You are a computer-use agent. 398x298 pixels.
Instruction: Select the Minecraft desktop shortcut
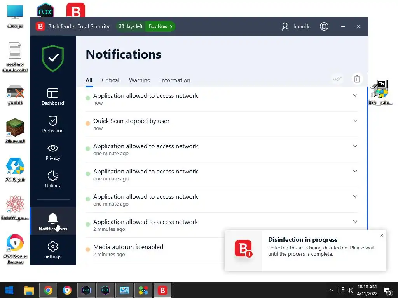pos(15,130)
